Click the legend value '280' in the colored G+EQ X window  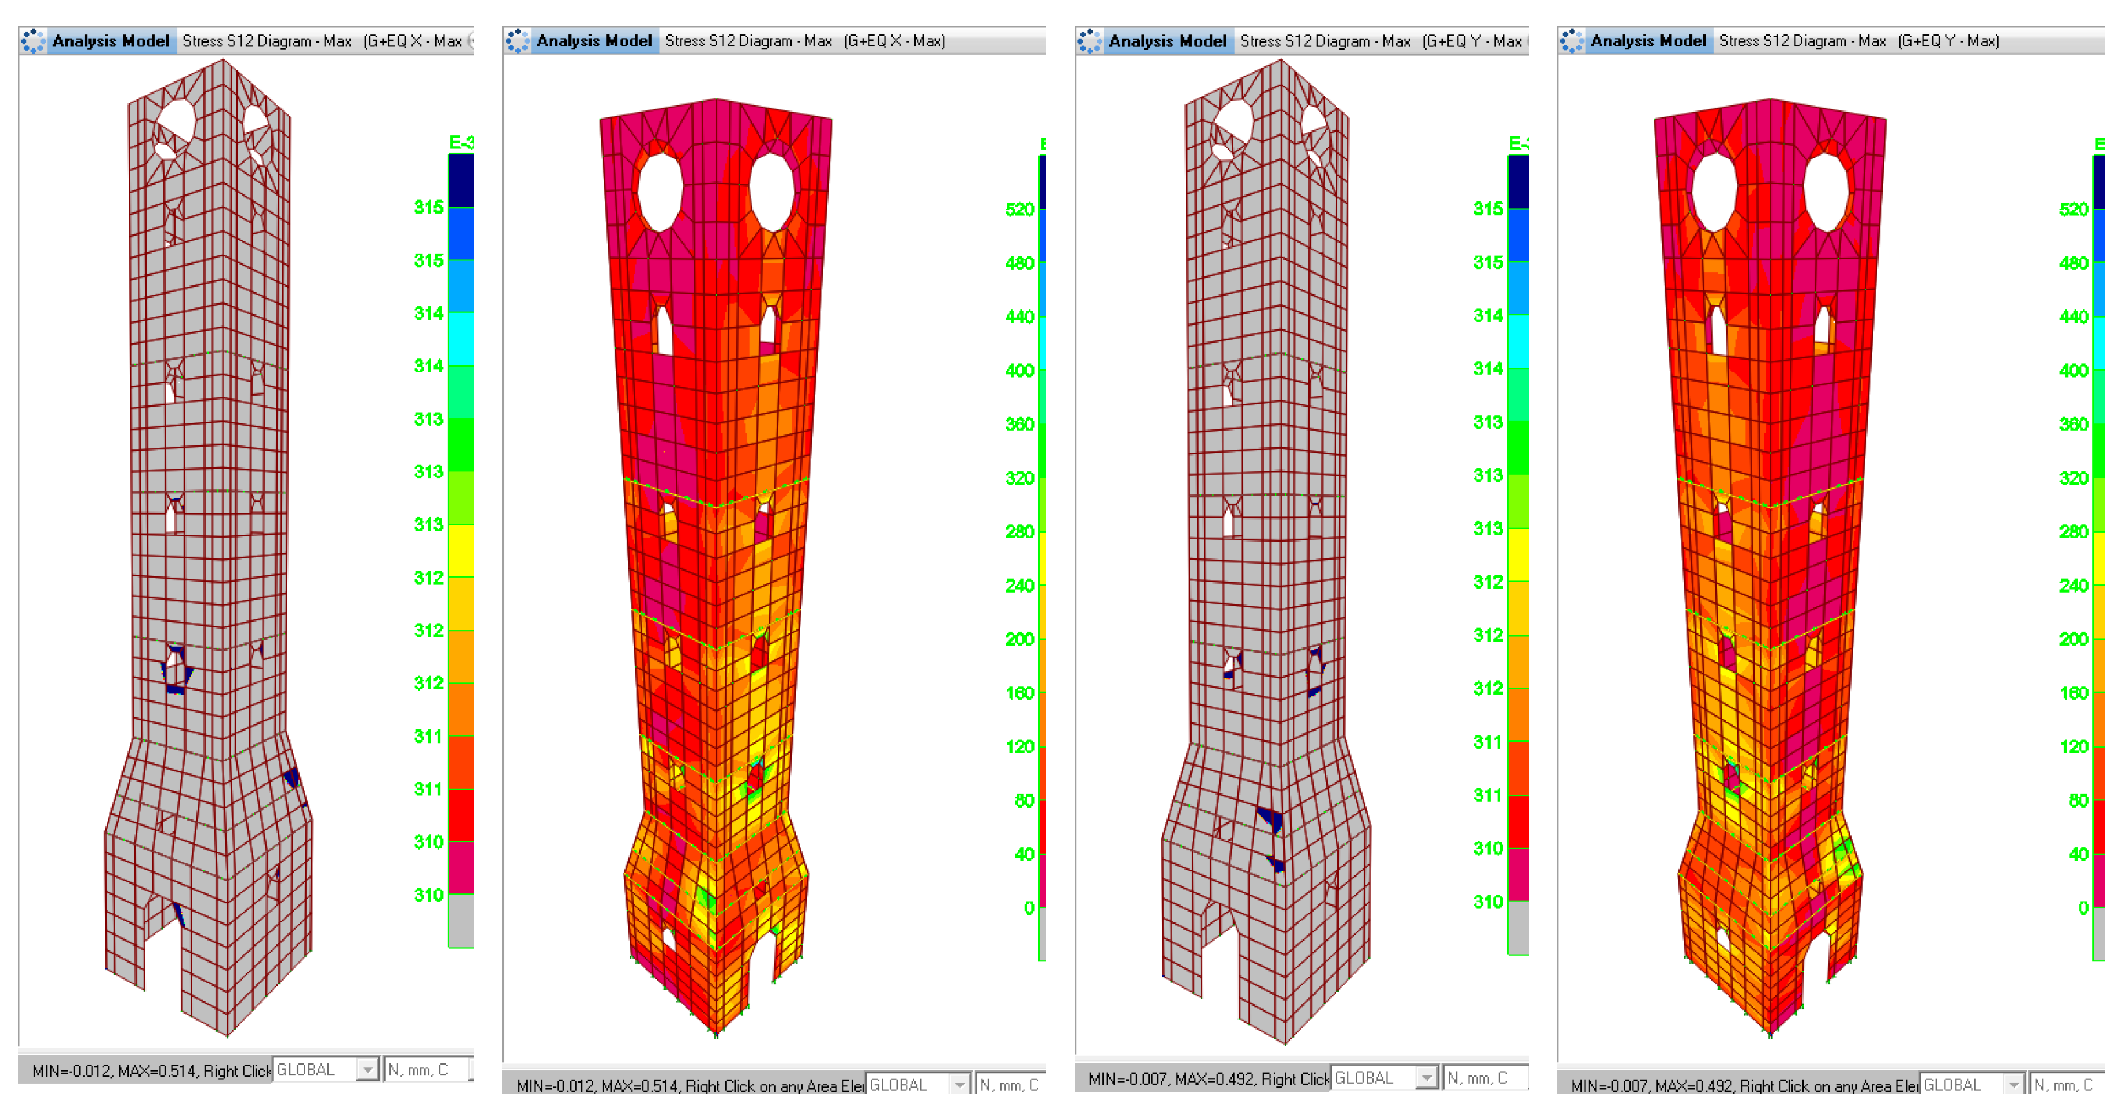coord(1019,531)
